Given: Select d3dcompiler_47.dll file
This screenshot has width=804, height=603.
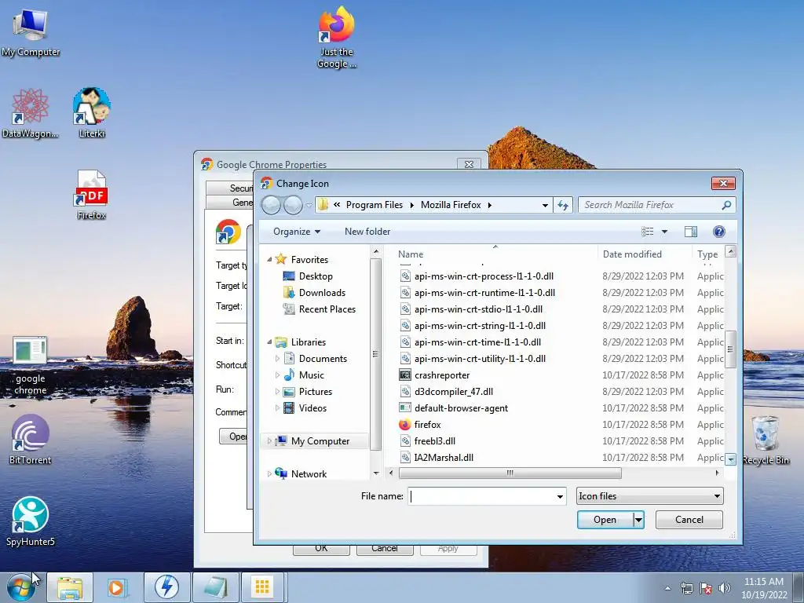Looking at the screenshot, I should (x=454, y=392).
